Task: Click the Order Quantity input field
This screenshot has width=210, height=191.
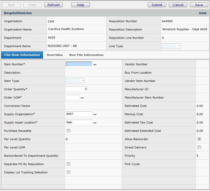Action: [76, 89]
